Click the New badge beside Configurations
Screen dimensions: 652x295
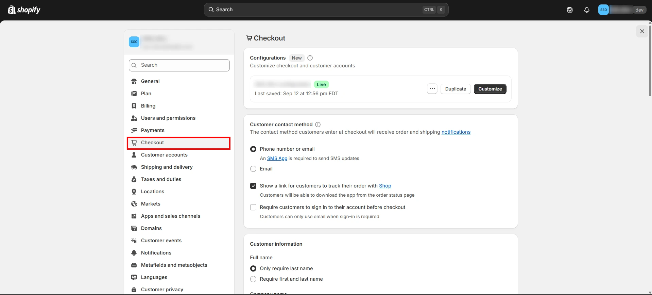click(x=297, y=58)
